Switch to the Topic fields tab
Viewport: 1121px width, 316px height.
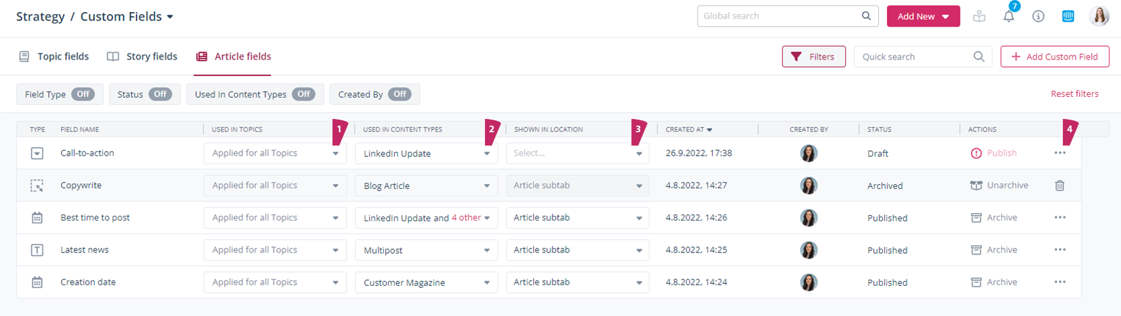coord(54,57)
